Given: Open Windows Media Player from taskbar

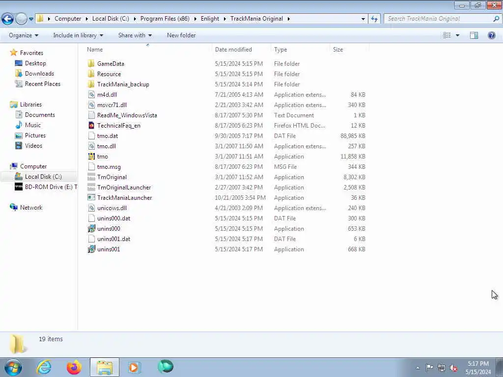Looking at the screenshot, I should [134, 367].
